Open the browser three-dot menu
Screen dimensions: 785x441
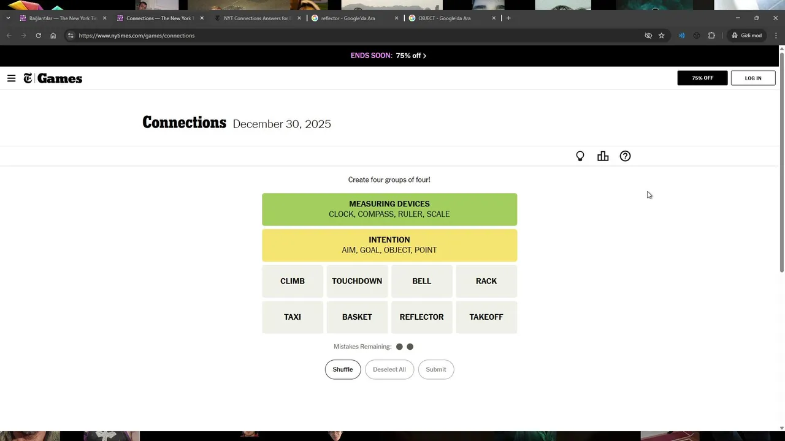pos(776,36)
